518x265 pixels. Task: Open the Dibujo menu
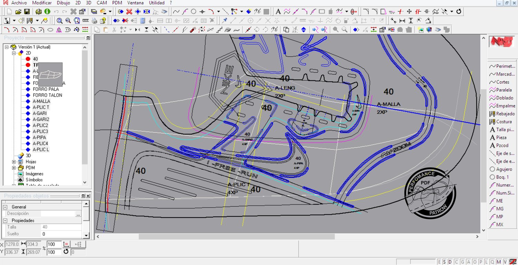63,3
